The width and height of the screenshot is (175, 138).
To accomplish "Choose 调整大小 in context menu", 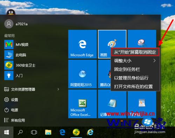I will click(x=135, y=61).
